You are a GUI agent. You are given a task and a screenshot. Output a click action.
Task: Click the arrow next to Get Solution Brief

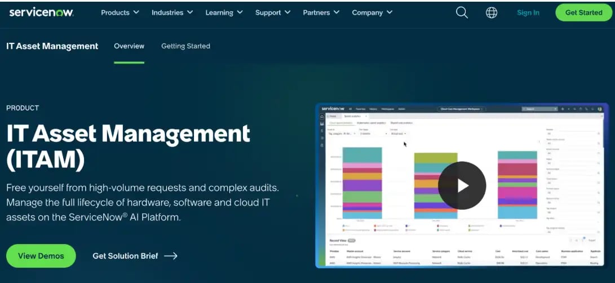171,256
